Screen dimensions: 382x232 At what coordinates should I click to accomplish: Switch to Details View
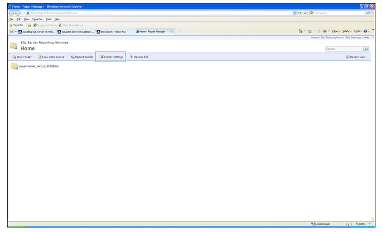pos(356,57)
